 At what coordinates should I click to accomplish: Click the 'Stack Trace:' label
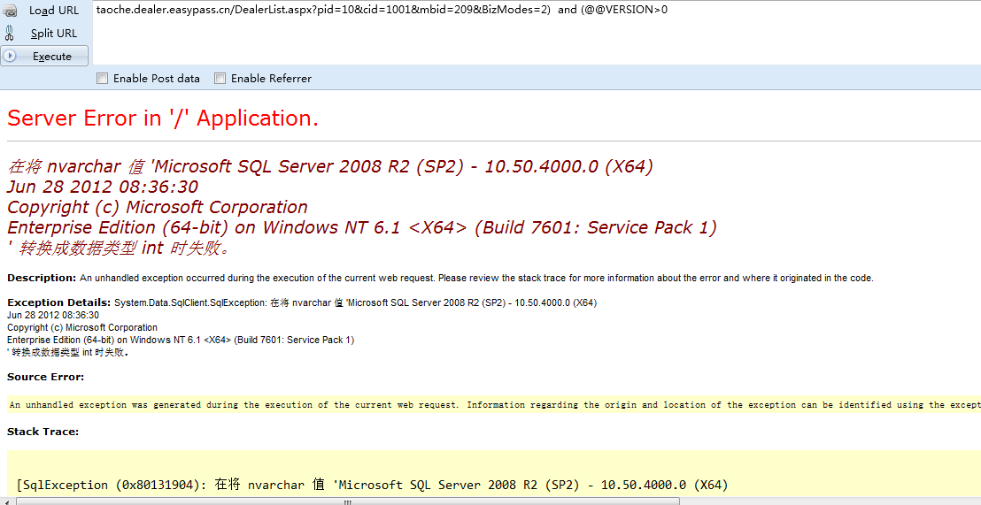click(x=42, y=432)
